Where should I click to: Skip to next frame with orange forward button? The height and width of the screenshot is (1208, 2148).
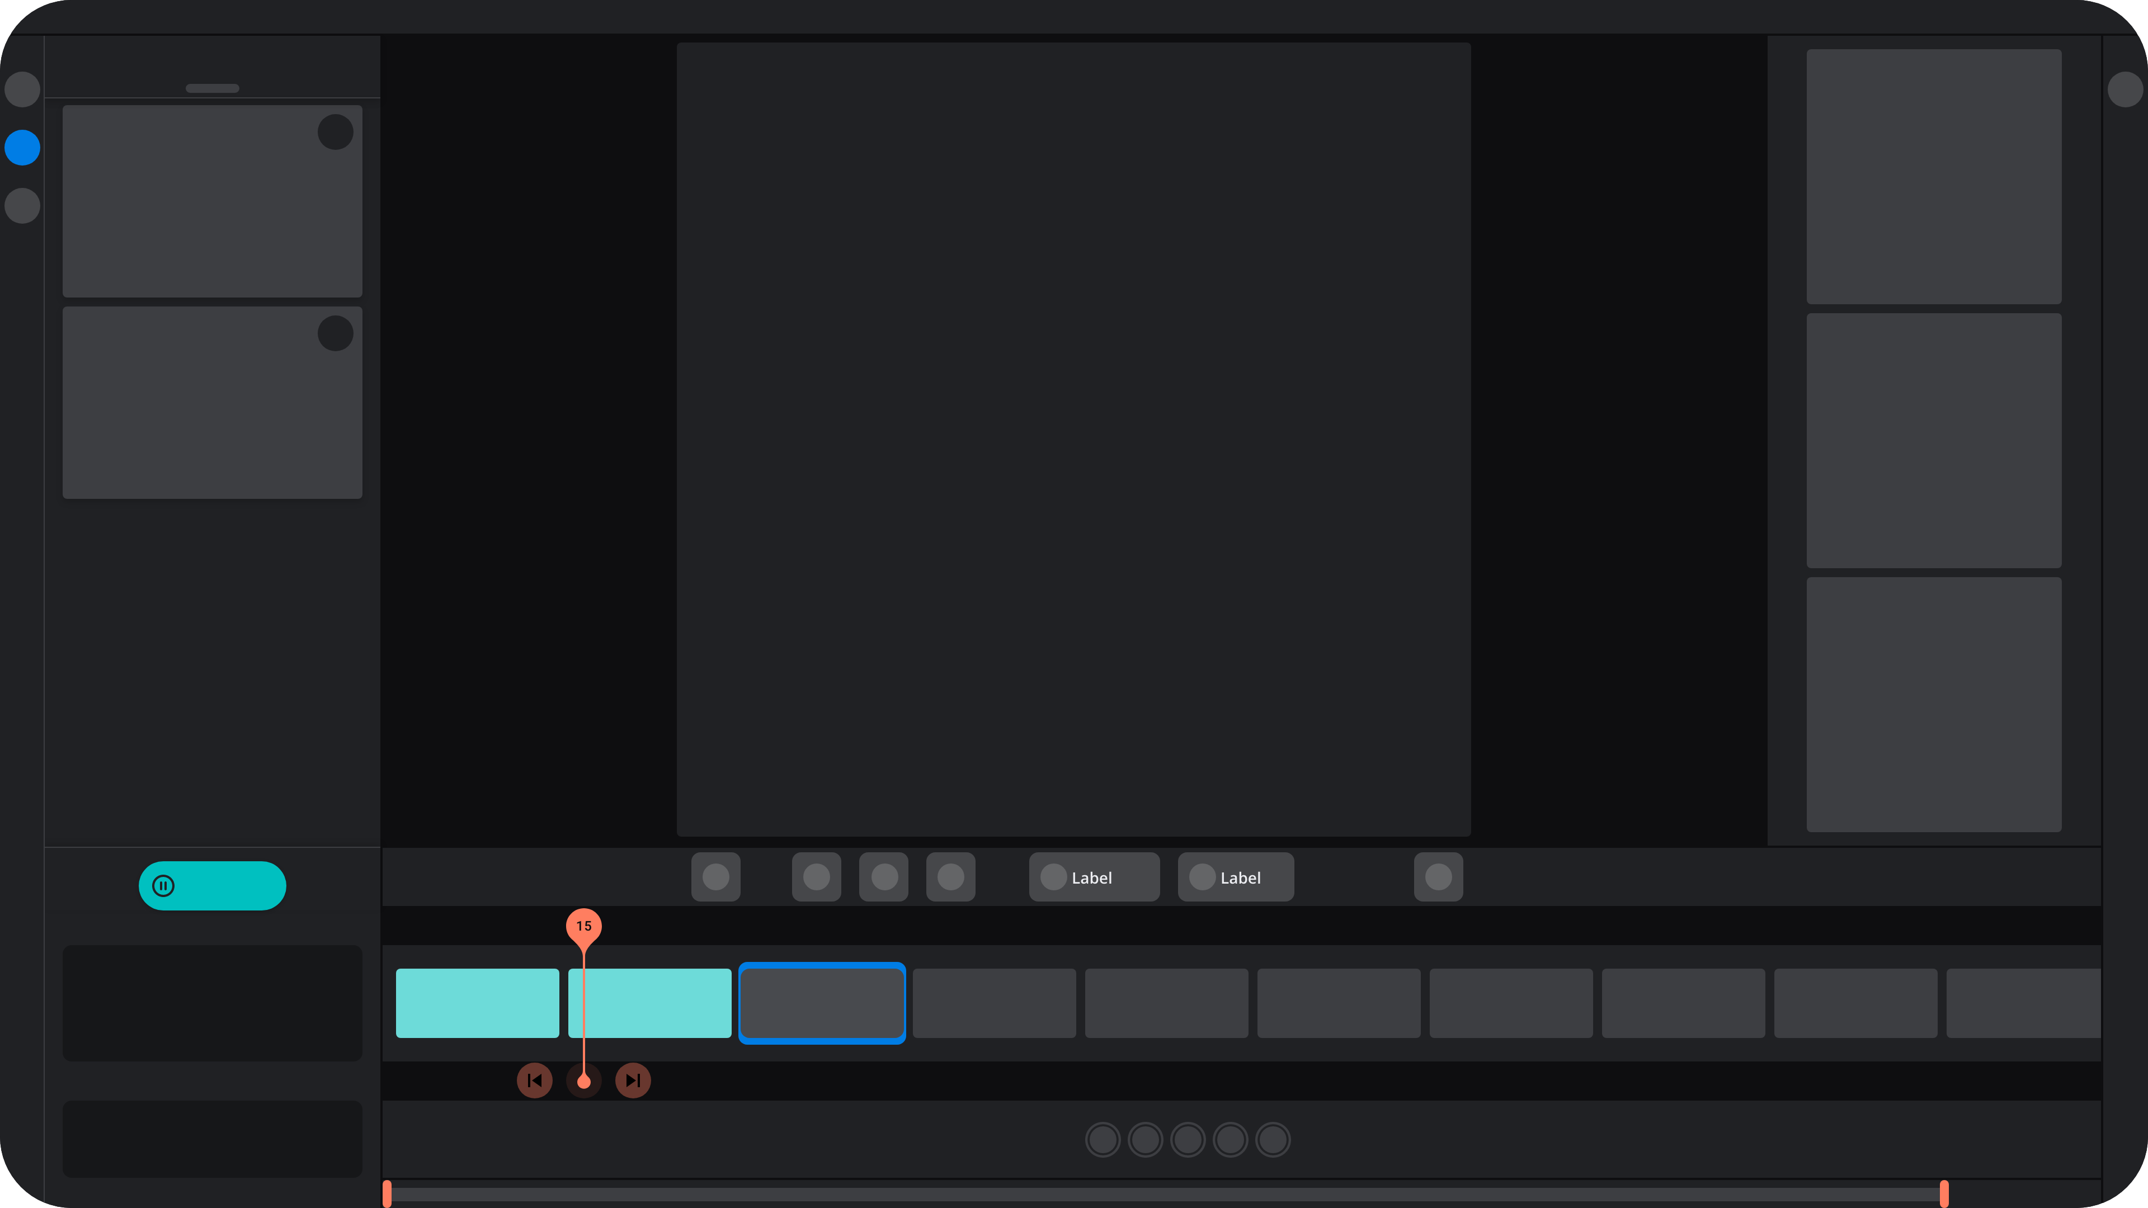tap(633, 1080)
